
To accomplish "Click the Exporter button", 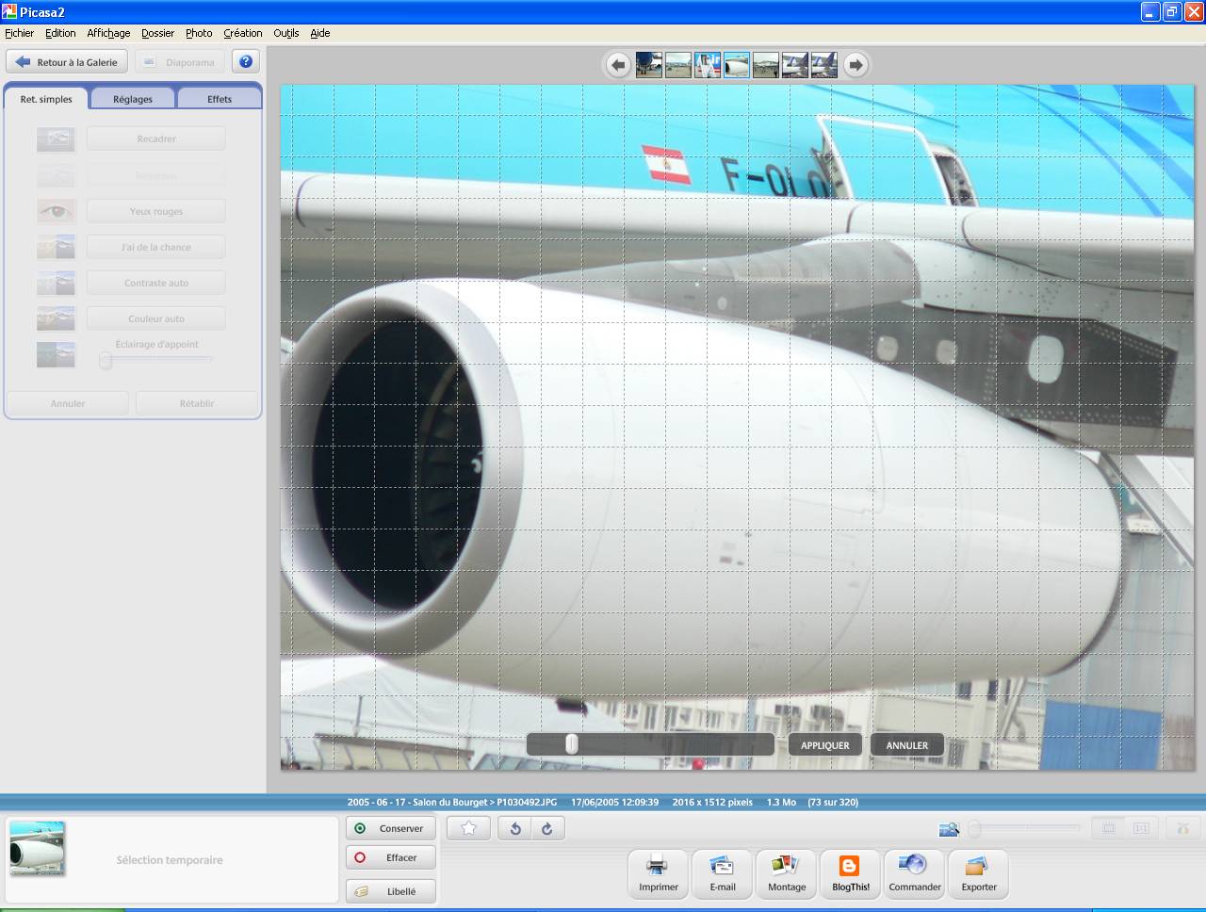I will (x=979, y=873).
